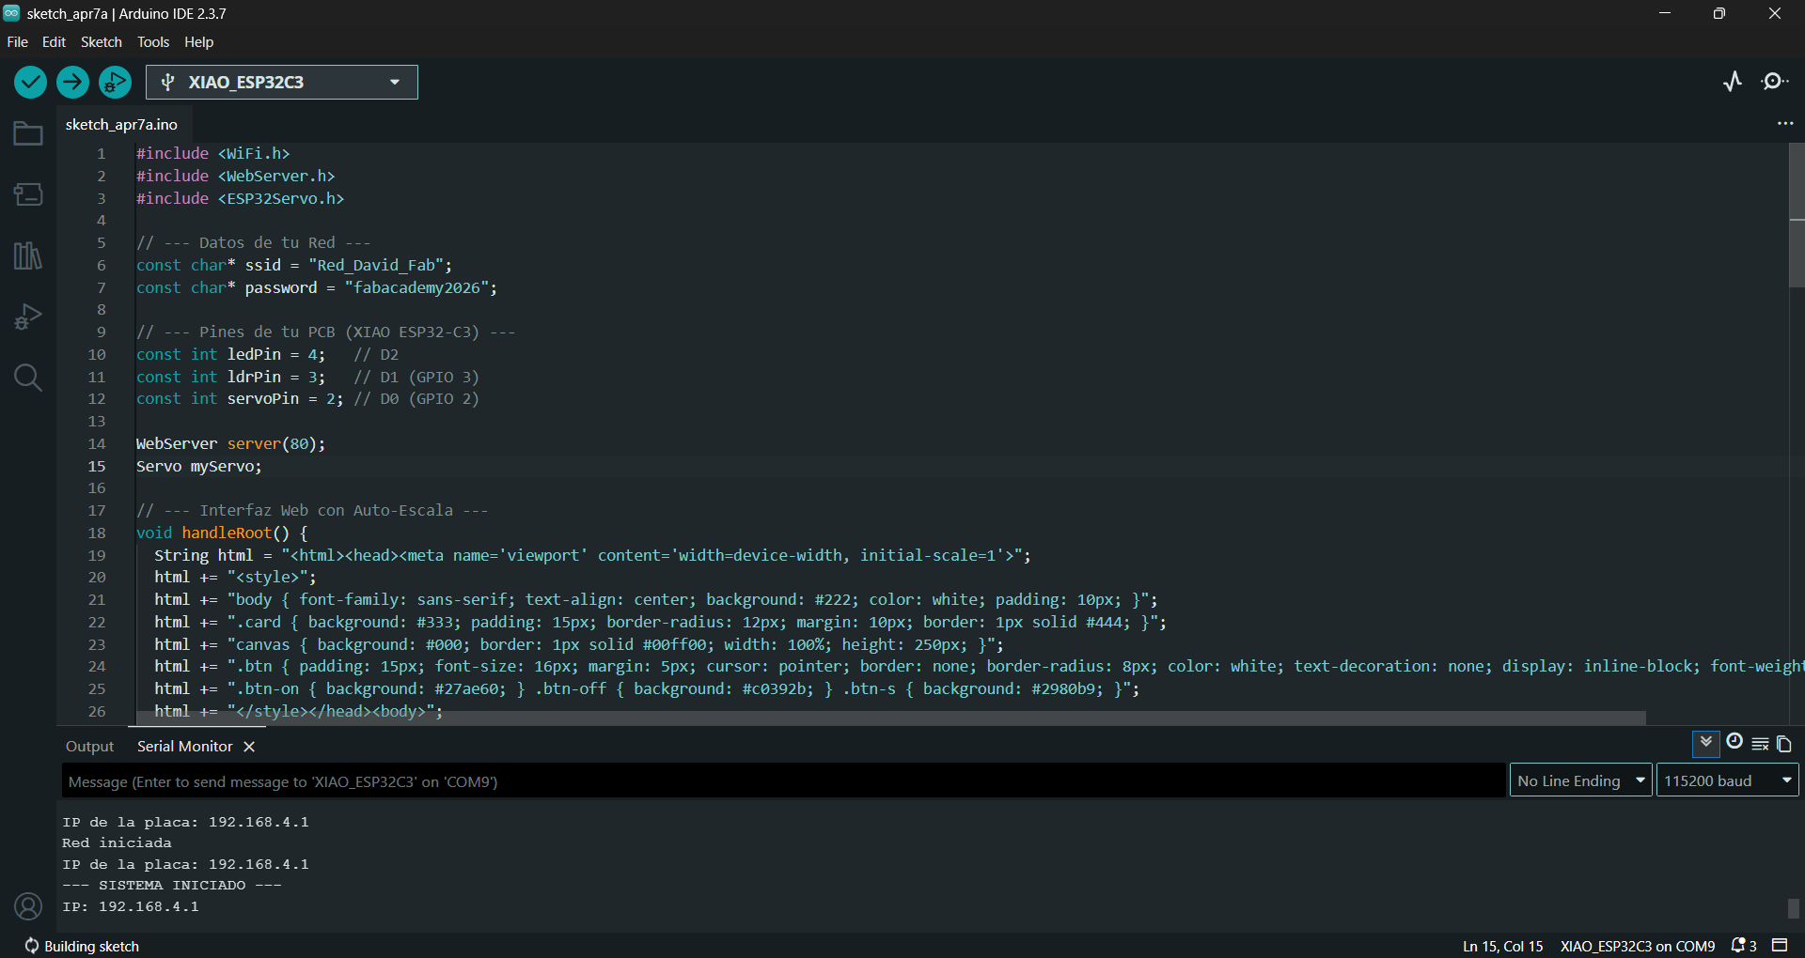The image size is (1805, 958).
Task: Open the Boards Manager sidebar icon
Action: tap(28, 194)
